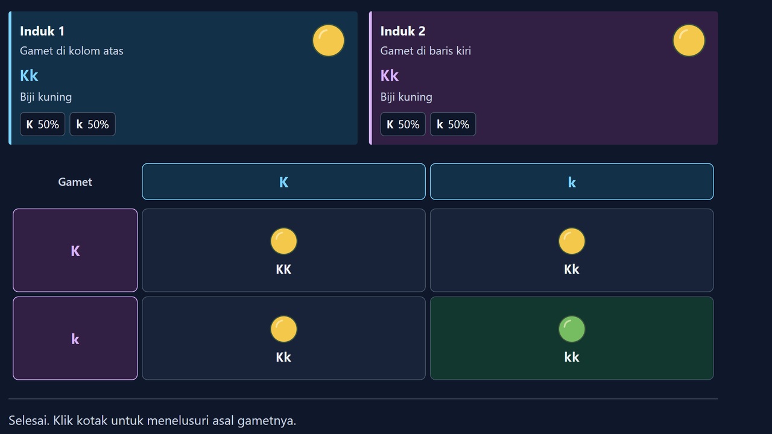Click the K column gamete header

pyautogui.click(x=283, y=181)
